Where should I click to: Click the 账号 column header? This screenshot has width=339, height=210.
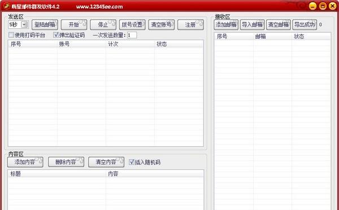pyautogui.click(x=81, y=44)
